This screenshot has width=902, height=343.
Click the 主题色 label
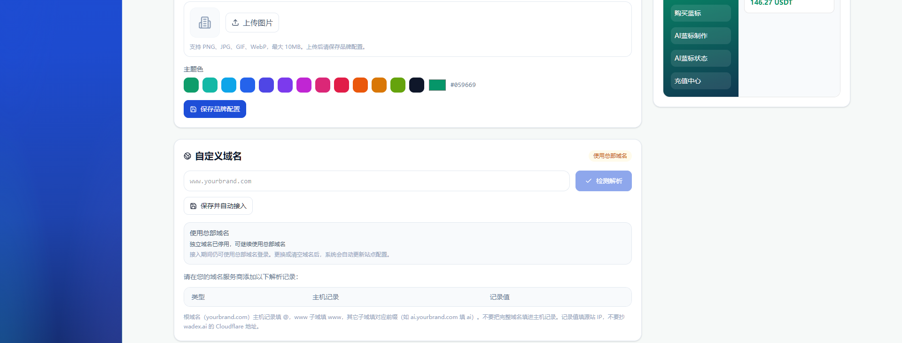tap(193, 69)
